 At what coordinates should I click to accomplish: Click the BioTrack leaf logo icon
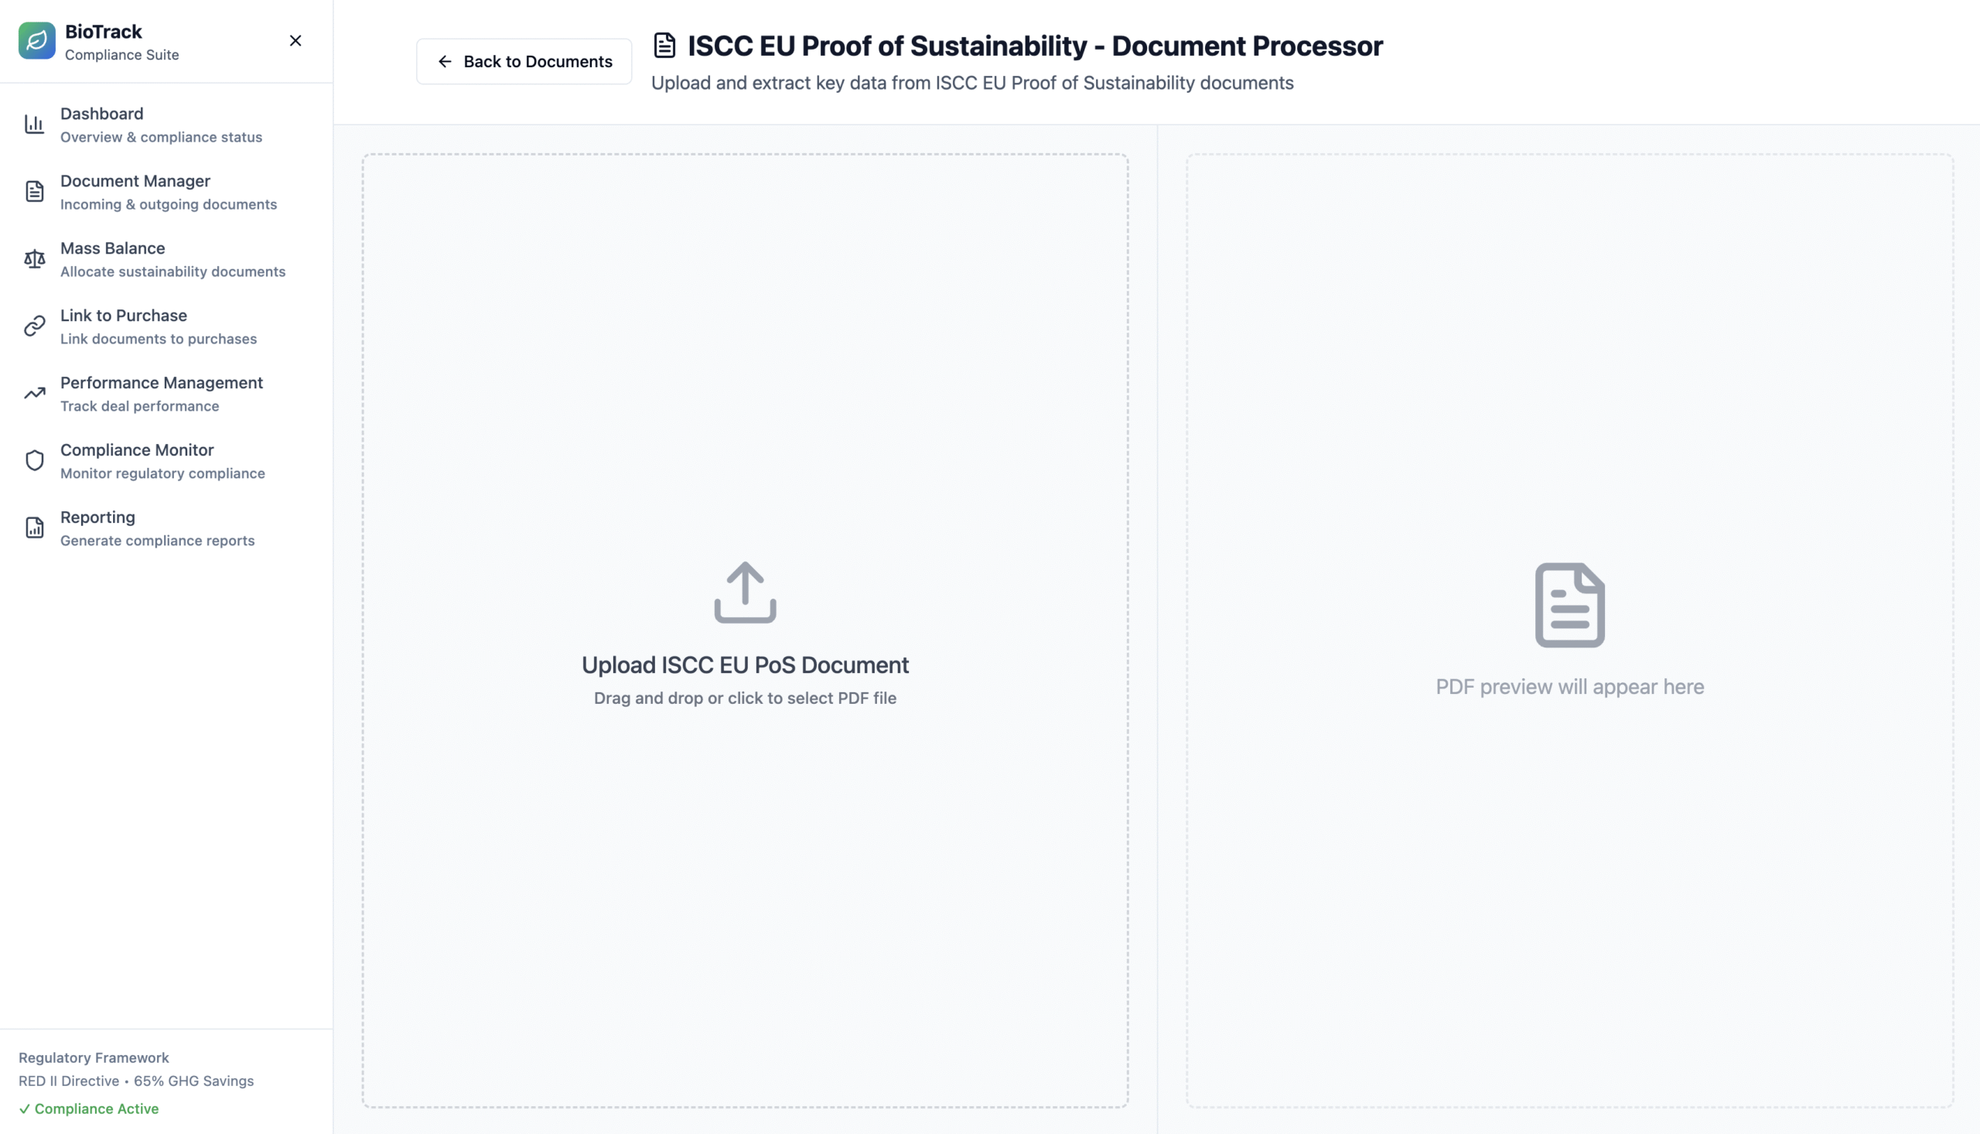36,41
